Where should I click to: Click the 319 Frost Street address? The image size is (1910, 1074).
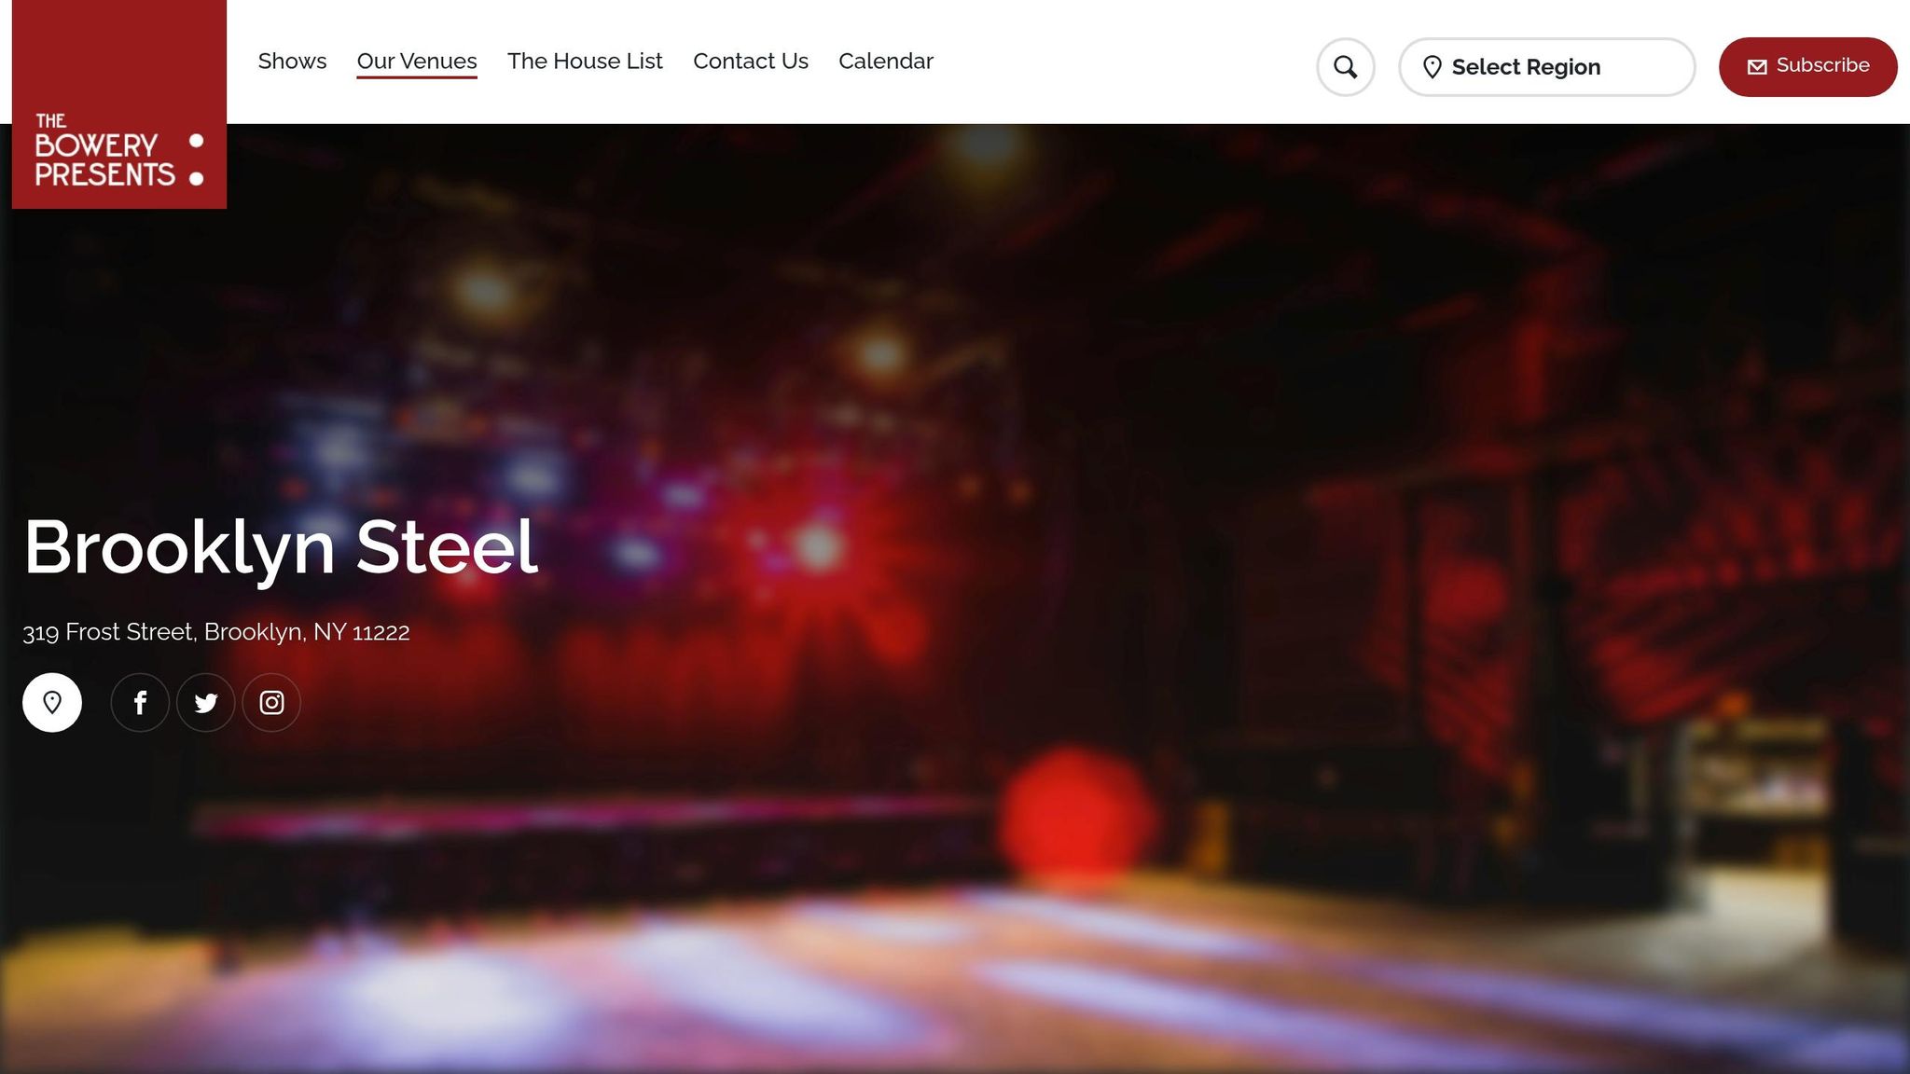pyautogui.click(x=216, y=632)
